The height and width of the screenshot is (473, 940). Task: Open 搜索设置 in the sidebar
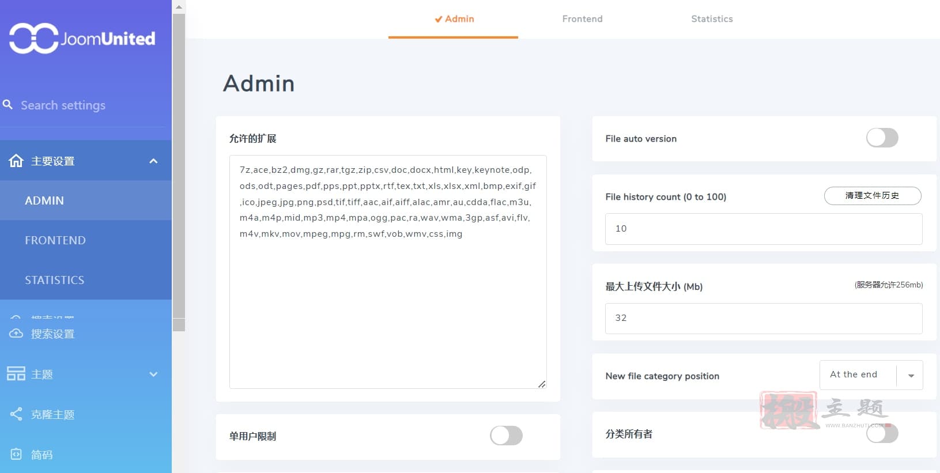click(x=86, y=334)
